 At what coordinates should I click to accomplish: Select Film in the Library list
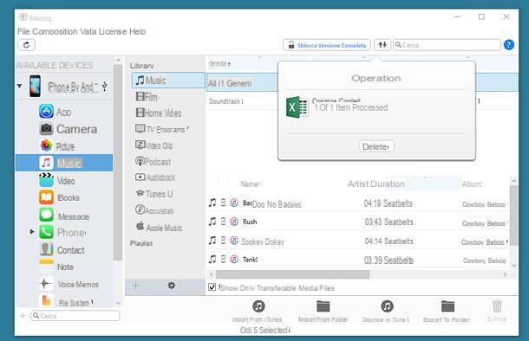147,97
